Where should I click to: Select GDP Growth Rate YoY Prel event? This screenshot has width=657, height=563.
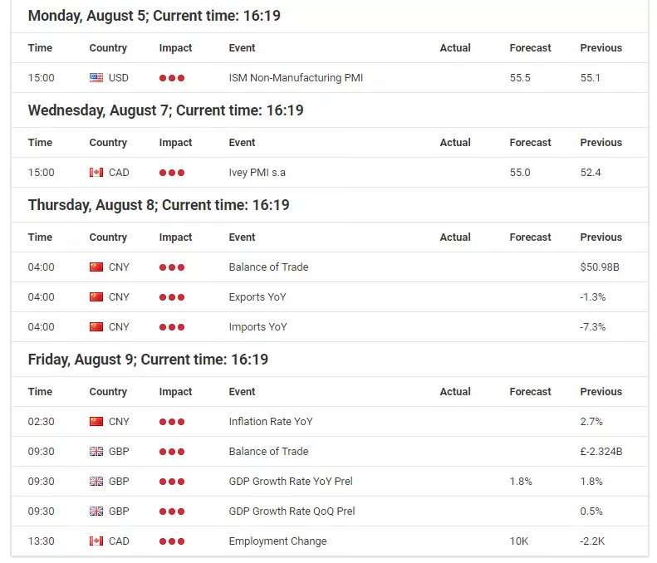coord(291,482)
